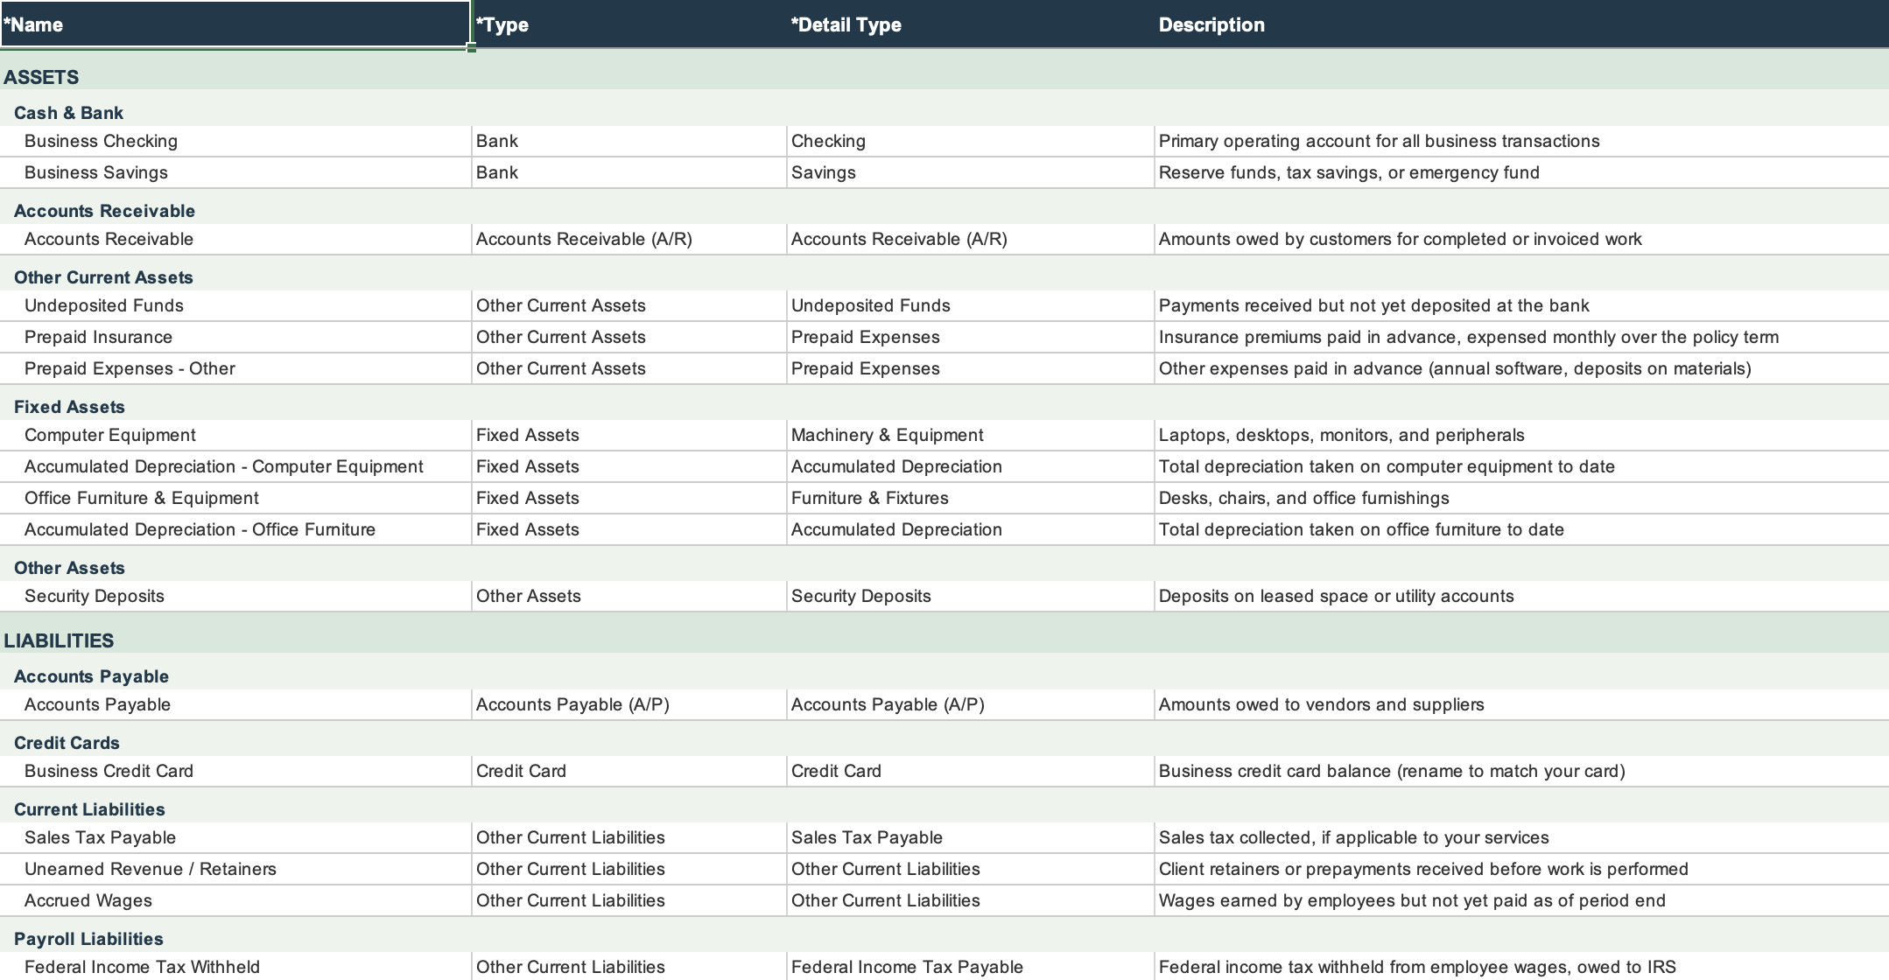The height and width of the screenshot is (980, 1889).
Task: Click the Accounts Receivable (A/R) type cell
Action: [x=629, y=239]
